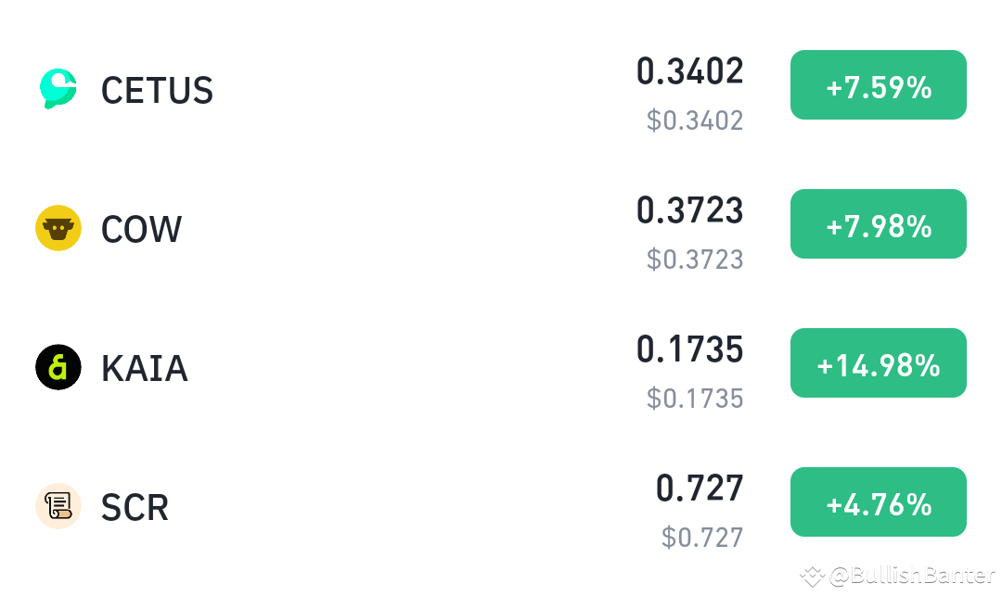Click the $0.3723 USD value under COW price

[694, 260]
